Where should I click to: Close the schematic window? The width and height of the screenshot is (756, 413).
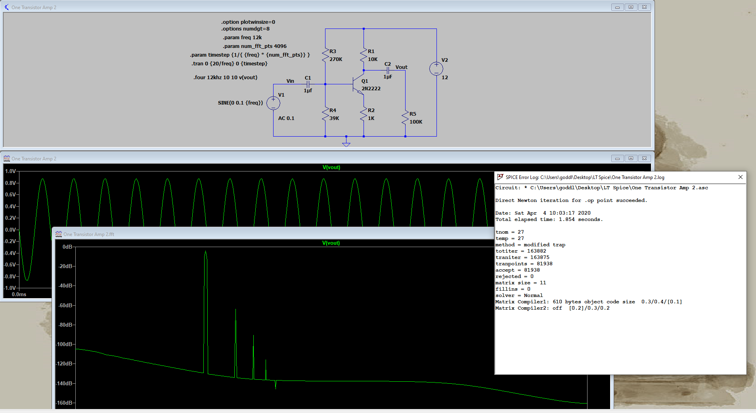click(x=644, y=7)
